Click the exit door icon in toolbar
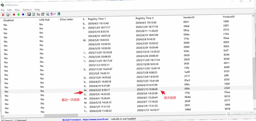 59,14
